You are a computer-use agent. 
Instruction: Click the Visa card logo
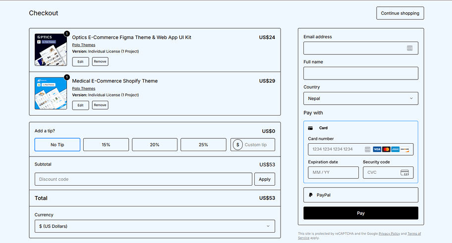[377, 149]
